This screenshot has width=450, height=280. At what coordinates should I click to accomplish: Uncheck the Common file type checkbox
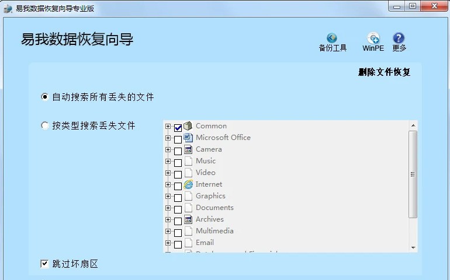coord(178,128)
